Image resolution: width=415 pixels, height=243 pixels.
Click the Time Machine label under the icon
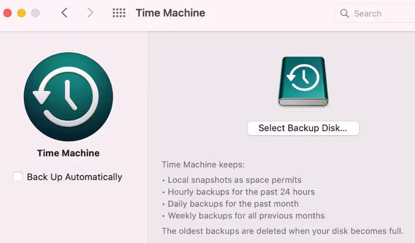pos(68,153)
